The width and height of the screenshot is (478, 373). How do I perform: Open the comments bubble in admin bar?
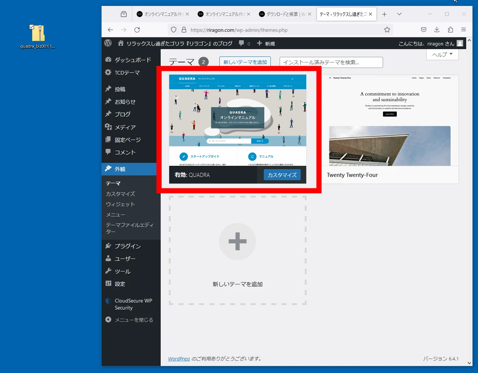[244, 43]
